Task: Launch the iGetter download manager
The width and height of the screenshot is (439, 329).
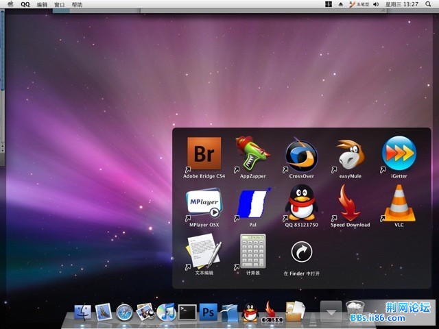Action: pos(399,153)
